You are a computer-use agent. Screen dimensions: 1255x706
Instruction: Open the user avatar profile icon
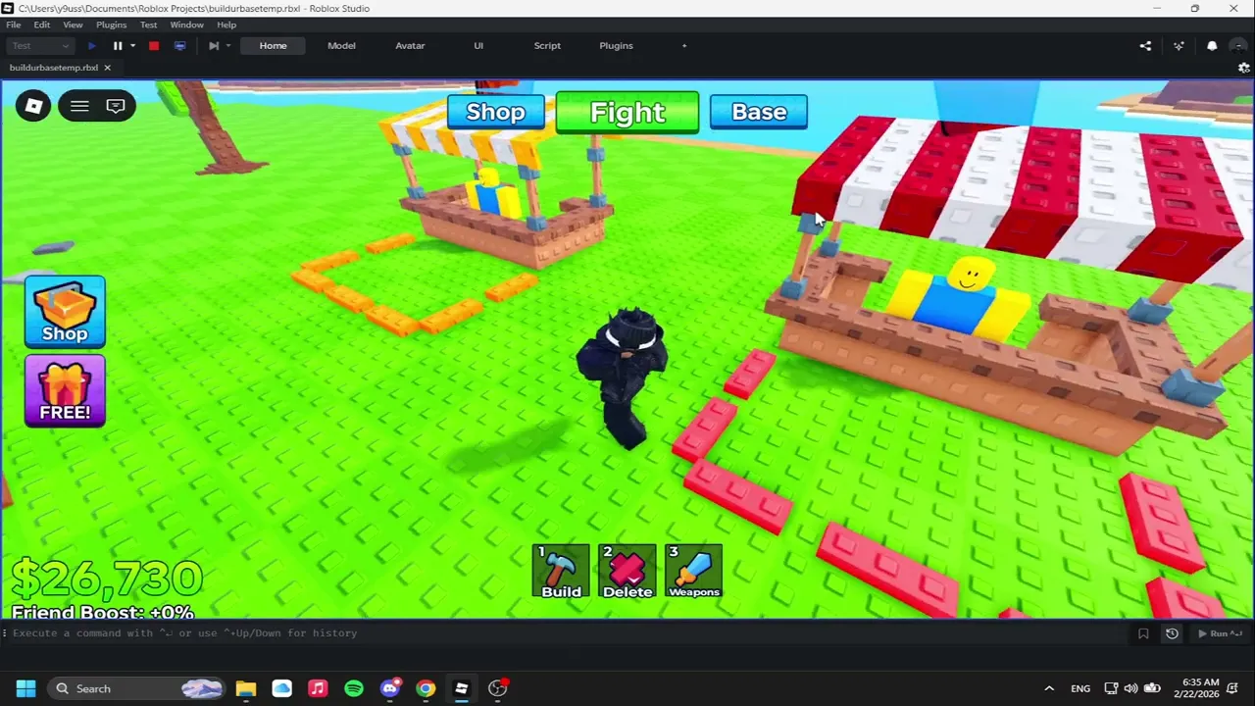[x=1240, y=45]
